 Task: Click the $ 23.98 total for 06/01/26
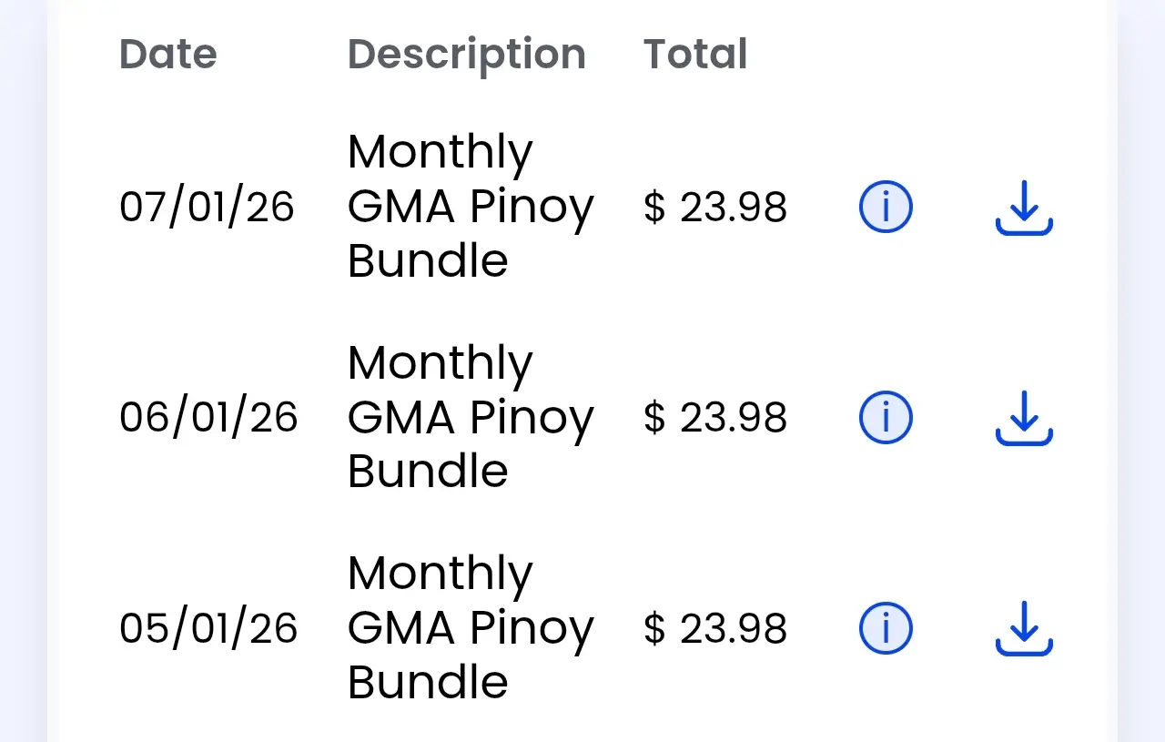coord(715,417)
